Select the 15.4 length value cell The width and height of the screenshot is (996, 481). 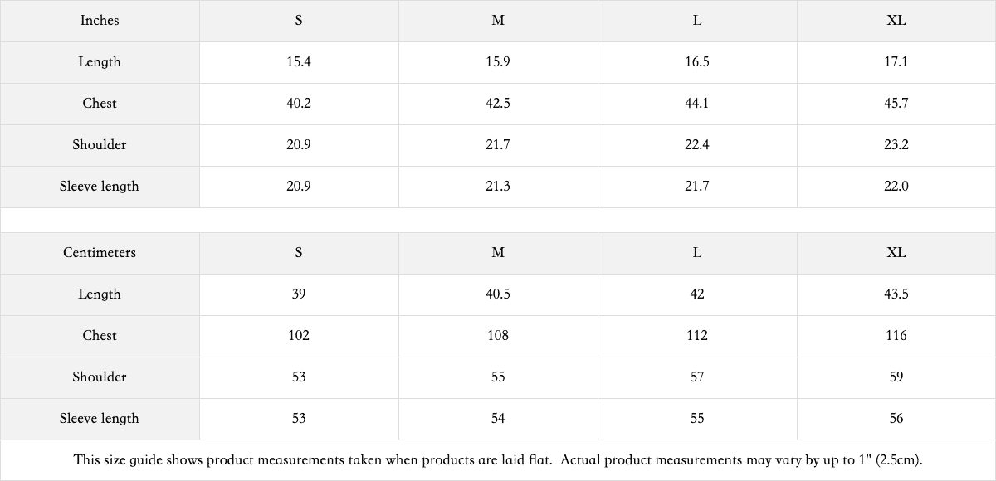[299, 62]
